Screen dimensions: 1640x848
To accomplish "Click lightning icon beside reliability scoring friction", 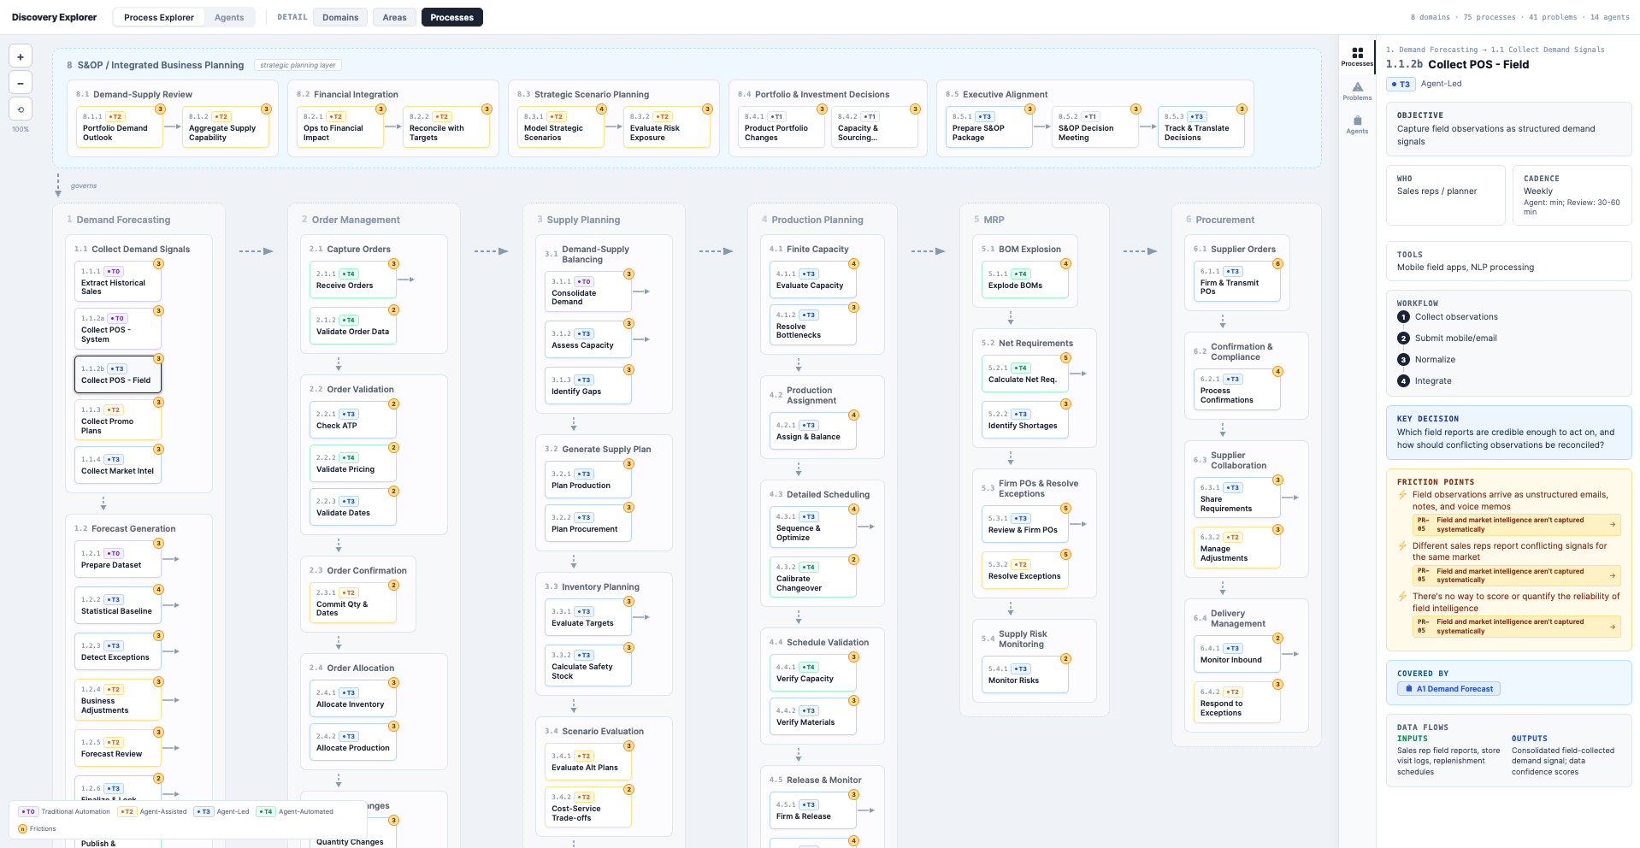I will pos(1402,597).
